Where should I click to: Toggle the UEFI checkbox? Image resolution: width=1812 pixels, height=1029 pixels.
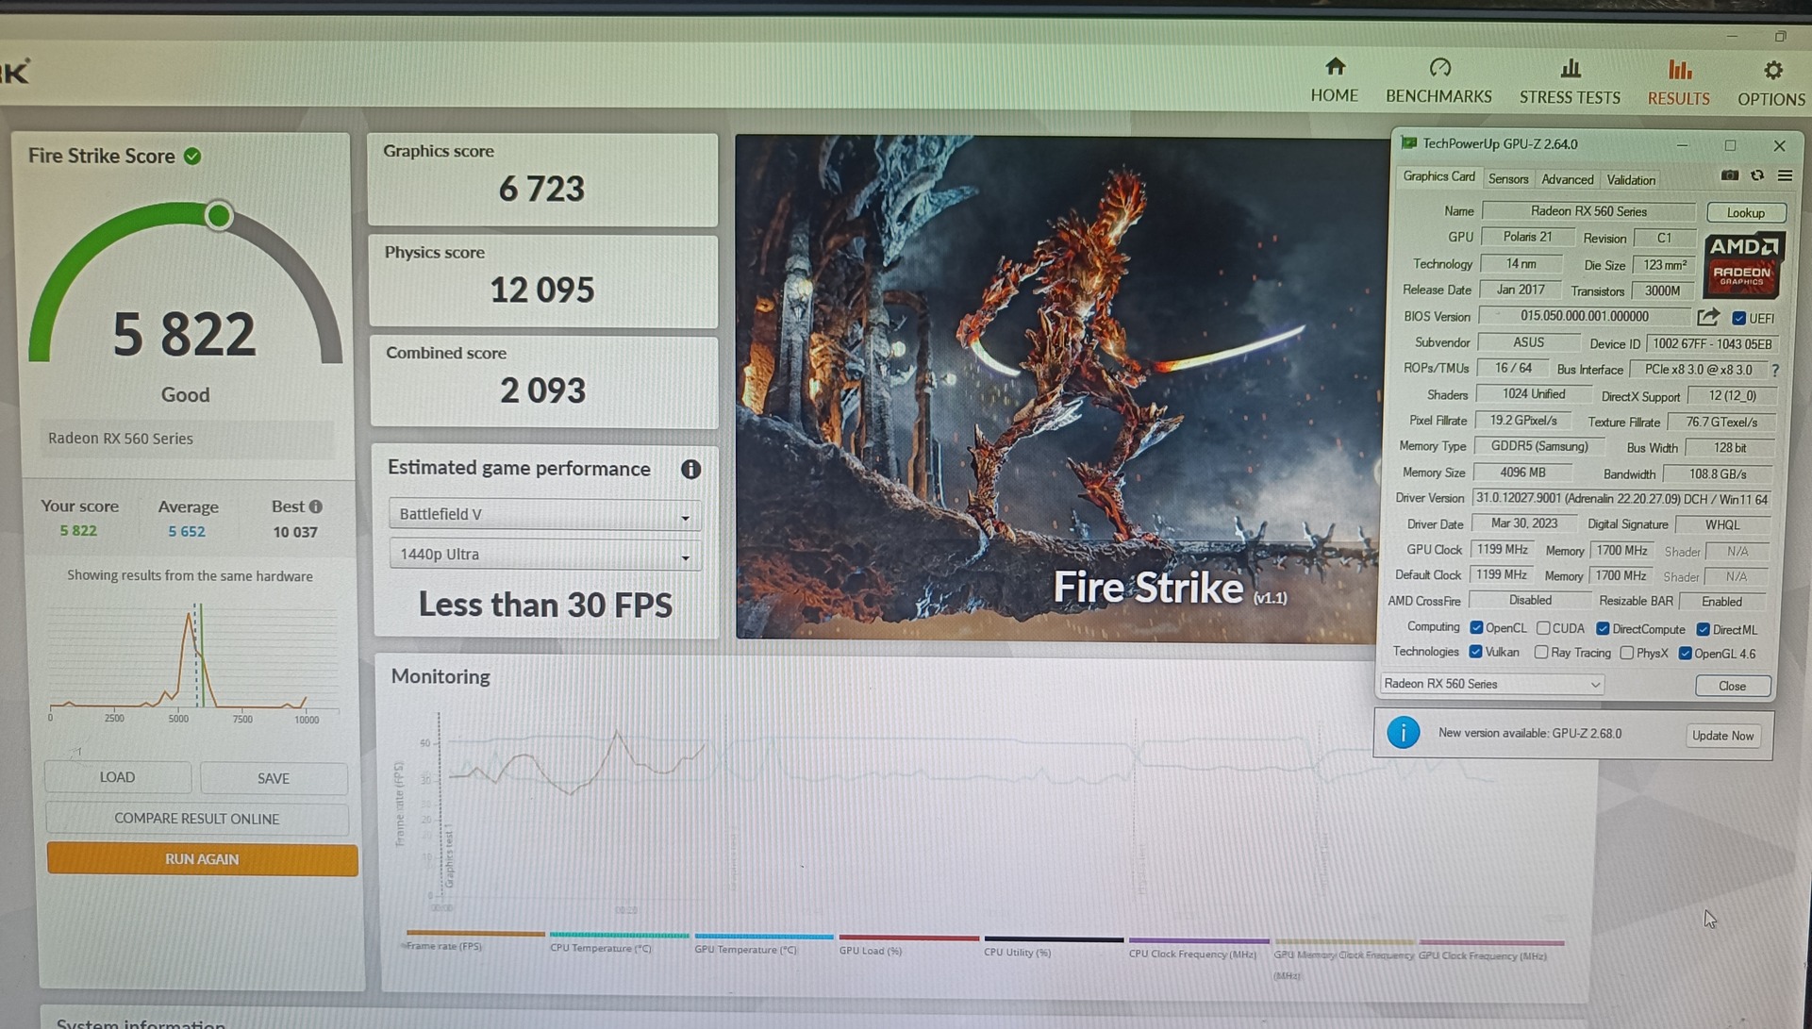1739,319
